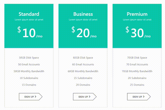The image size is (165, 110).
Task: Click the Lorem ipsum subtitle under Standard
Action: [x=29, y=20]
